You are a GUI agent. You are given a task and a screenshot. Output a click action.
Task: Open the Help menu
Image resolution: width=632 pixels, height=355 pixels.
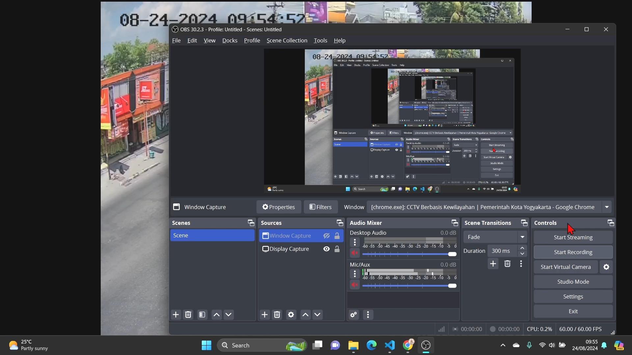pos(340,40)
